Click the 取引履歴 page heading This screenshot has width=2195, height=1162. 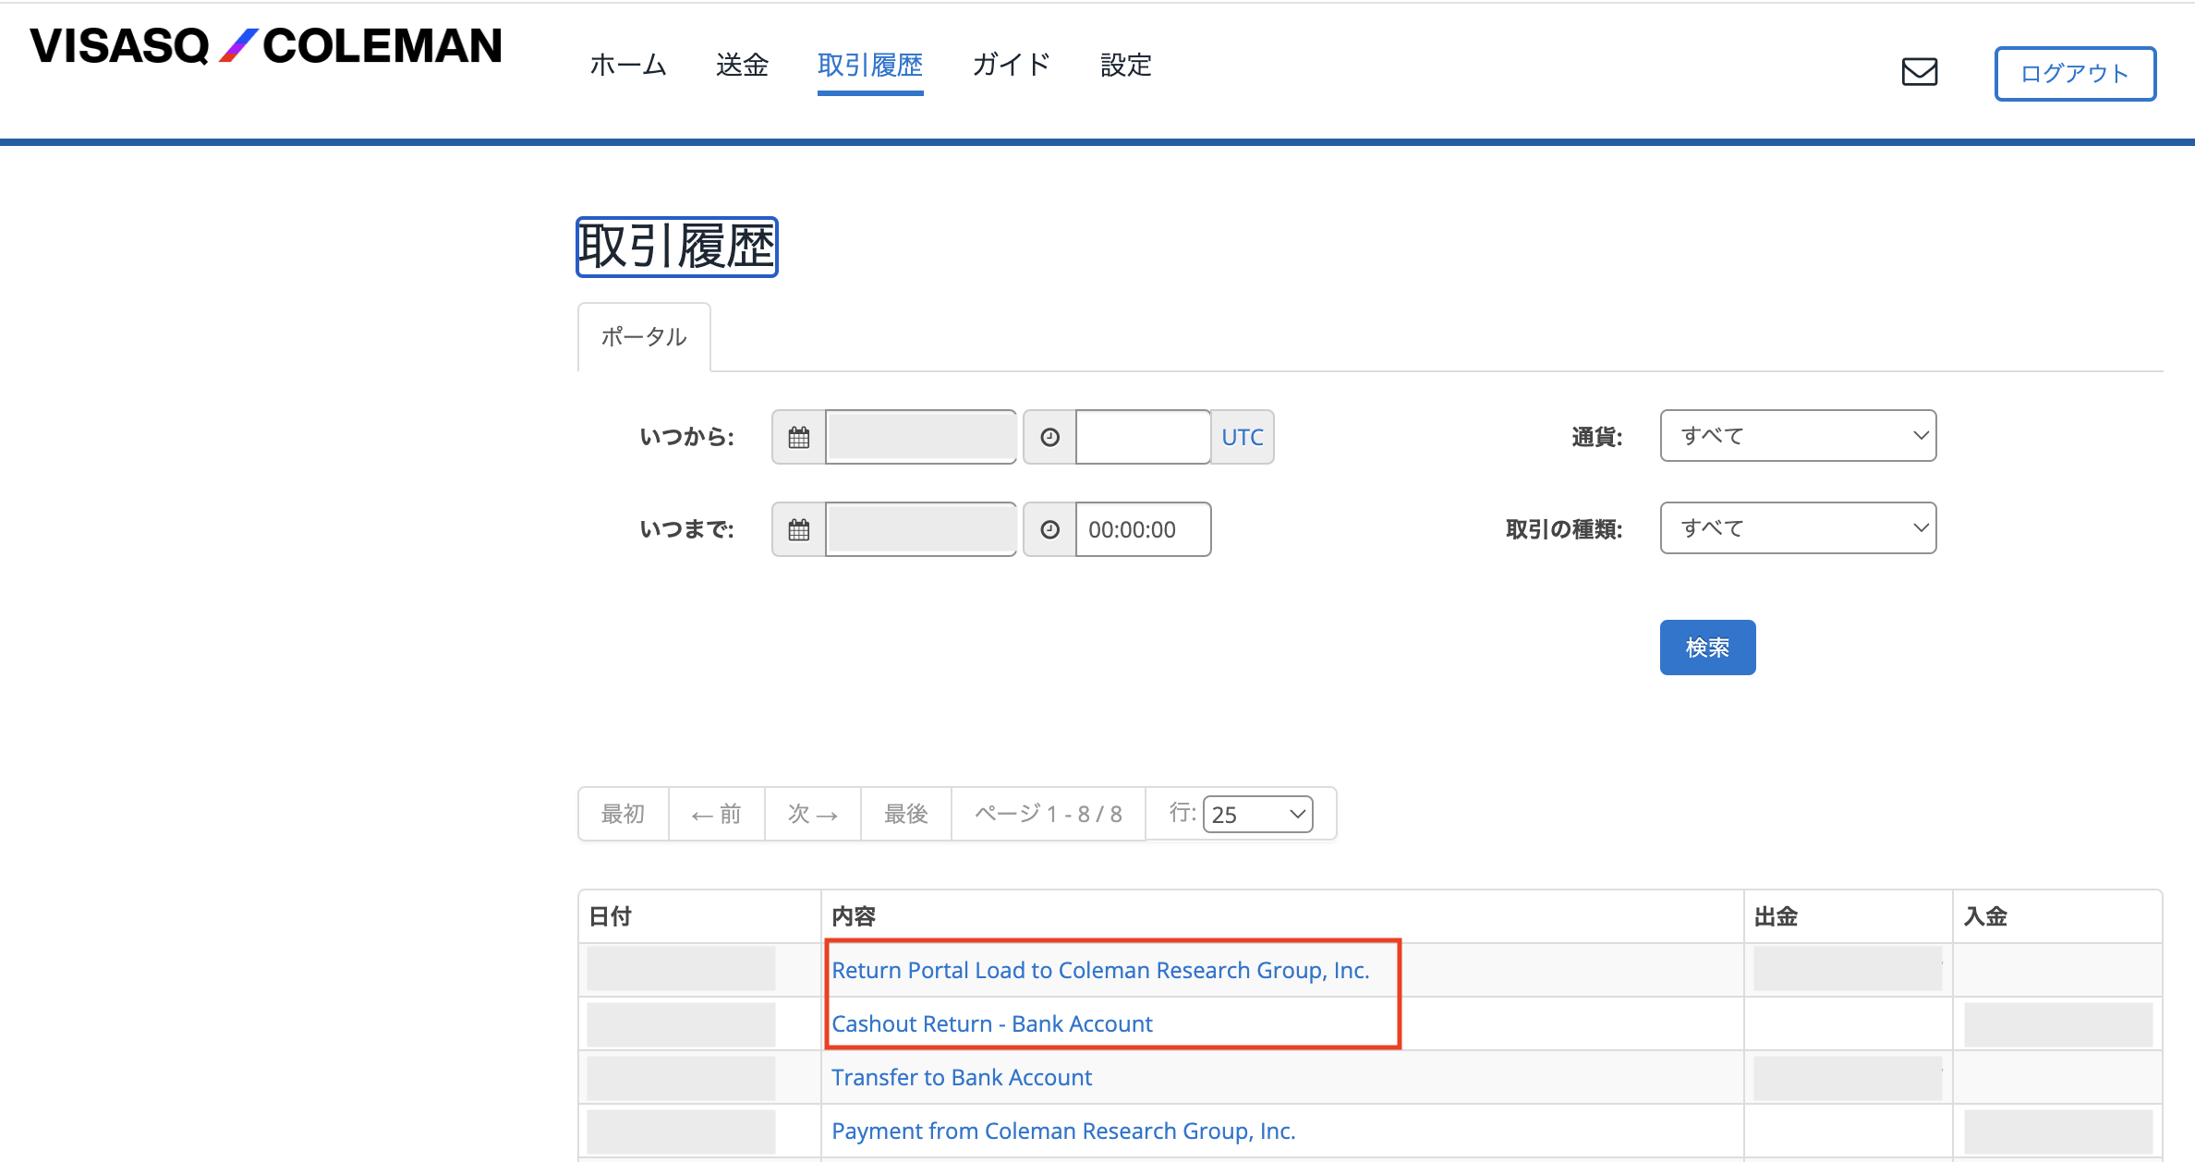point(677,247)
